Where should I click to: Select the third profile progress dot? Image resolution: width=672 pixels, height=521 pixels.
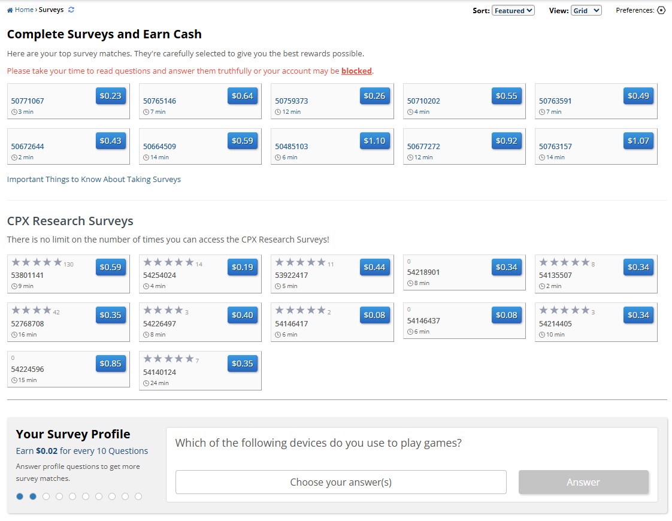(x=46, y=496)
